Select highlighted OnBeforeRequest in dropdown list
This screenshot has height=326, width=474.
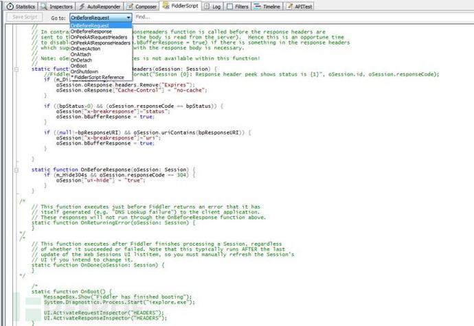tap(101, 25)
